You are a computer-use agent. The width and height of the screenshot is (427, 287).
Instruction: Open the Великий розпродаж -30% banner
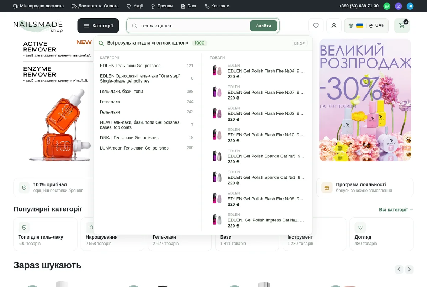pyautogui.click(x=365, y=100)
